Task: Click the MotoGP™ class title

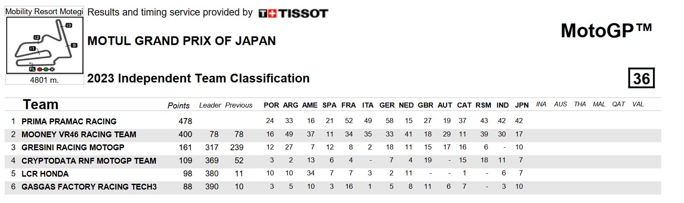Action: click(606, 31)
